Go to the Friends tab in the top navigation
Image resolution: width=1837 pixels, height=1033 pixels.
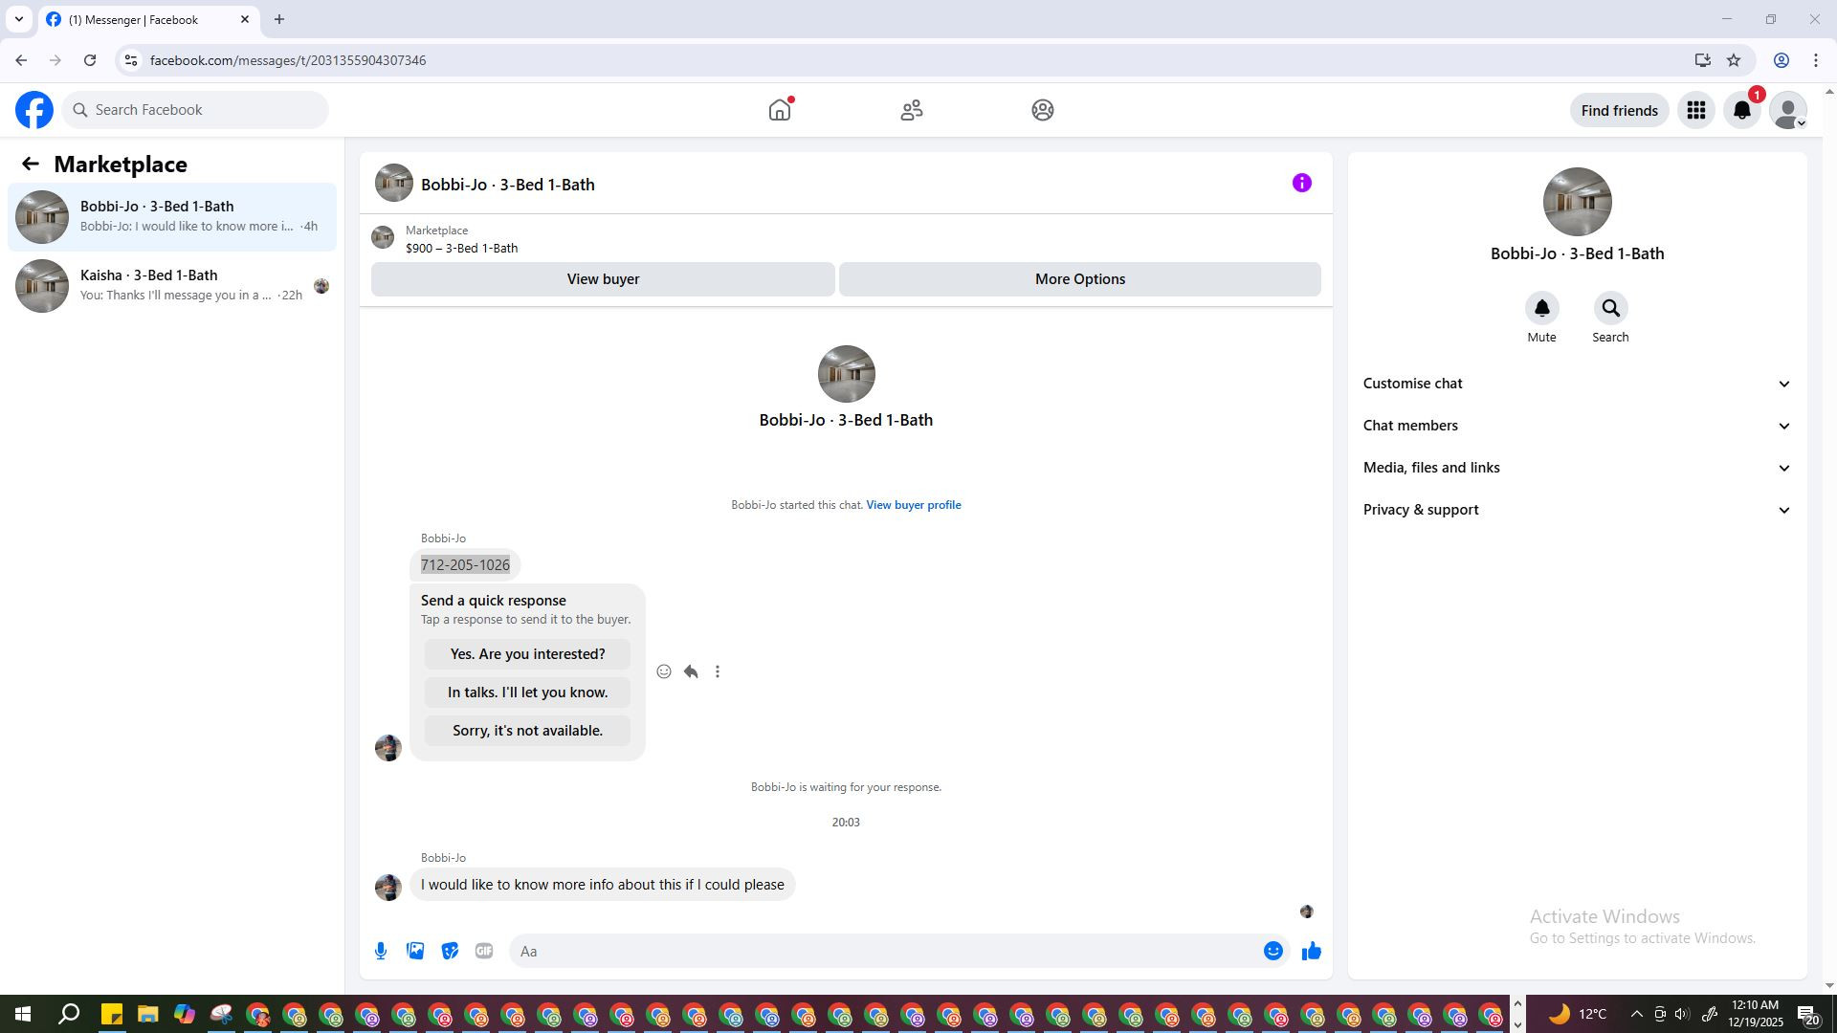pos(911,110)
